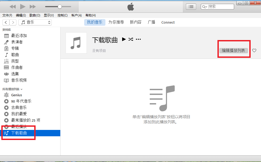Screen dimensions: 261x162
Task: Click the 下载歌曲 playlist artwork thumbnail
Action: tap(76, 43)
